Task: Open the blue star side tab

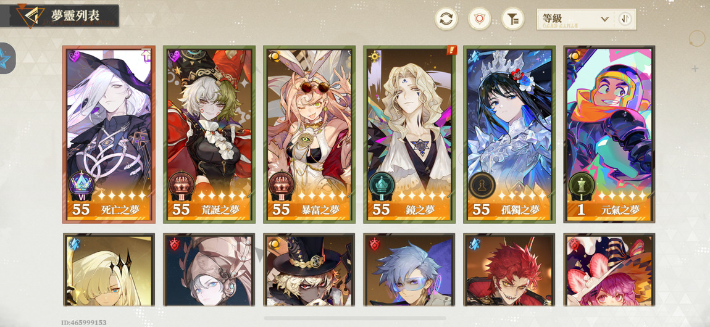Action: click(6, 59)
